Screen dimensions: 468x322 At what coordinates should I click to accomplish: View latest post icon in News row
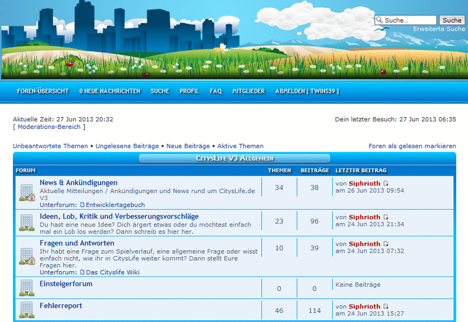tap(386, 183)
